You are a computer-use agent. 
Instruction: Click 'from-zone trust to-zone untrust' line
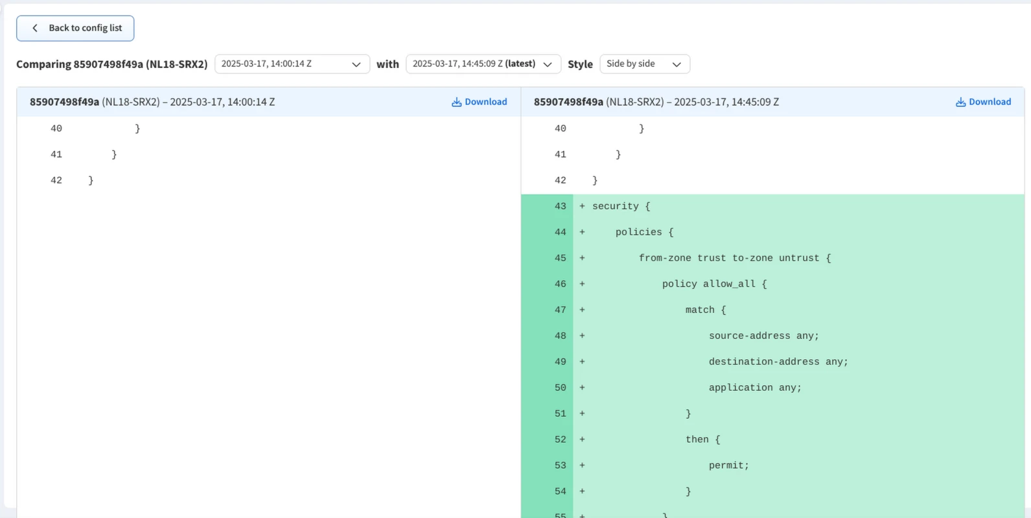(734, 258)
